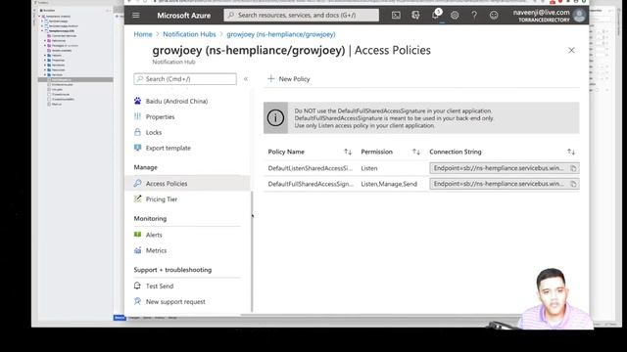The image size is (627, 352).
Task: Open Alerts under Monitoring
Action: pos(154,235)
